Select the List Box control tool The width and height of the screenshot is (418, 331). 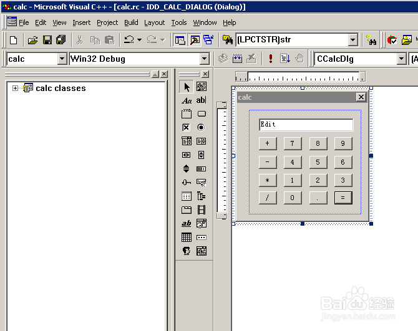point(202,141)
